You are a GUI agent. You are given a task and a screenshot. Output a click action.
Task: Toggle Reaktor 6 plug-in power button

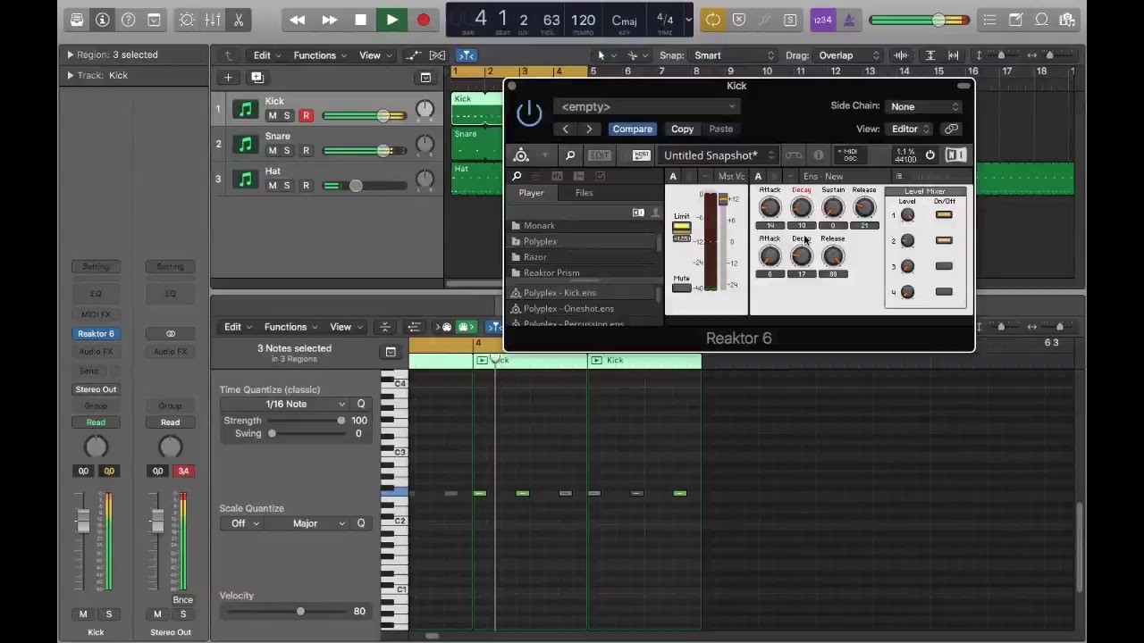click(x=529, y=113)
